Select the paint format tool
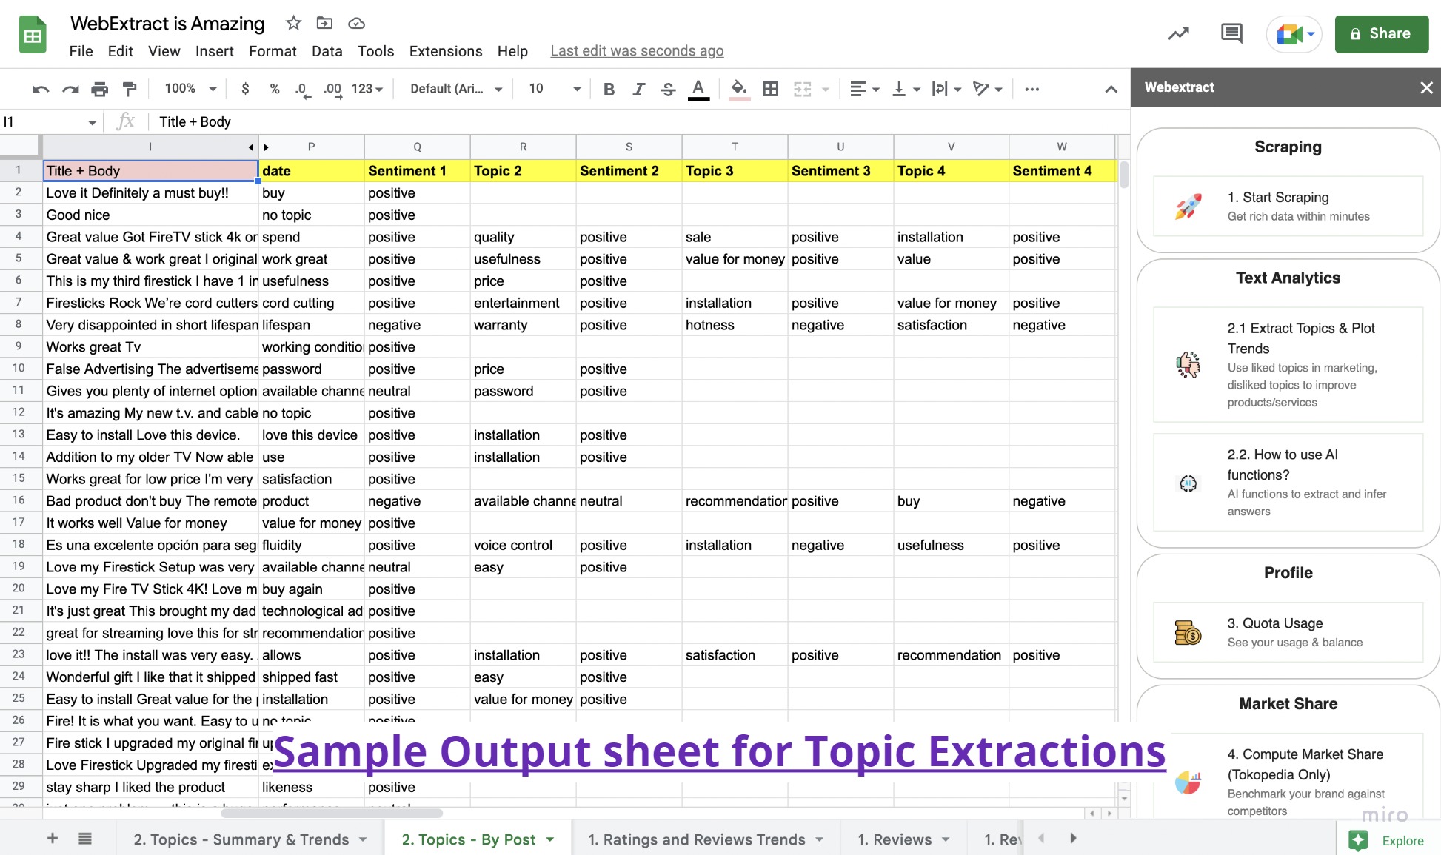The height and width of the screenshot is (855, 1441). pos(130,90)
